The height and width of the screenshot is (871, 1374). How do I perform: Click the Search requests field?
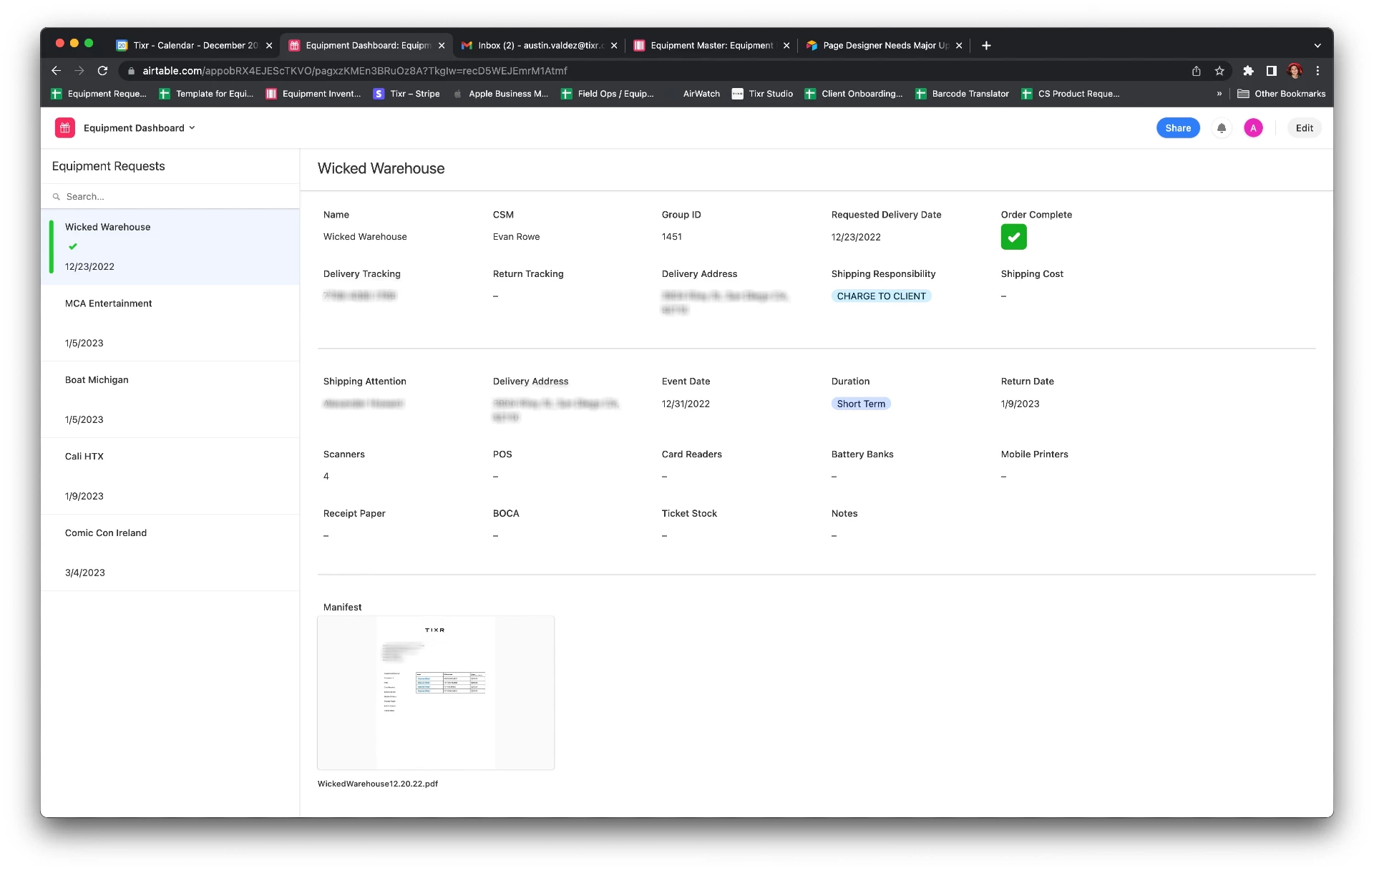pos(170,197)
